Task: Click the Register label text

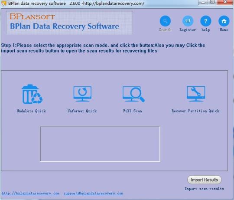Action: (x=188, y=30)
